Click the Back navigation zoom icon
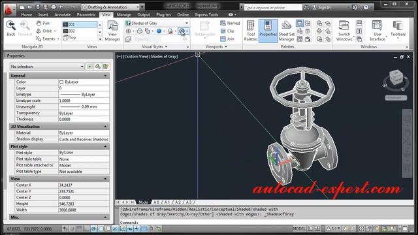This screenshot has width=418, height=235. point(11,29)
